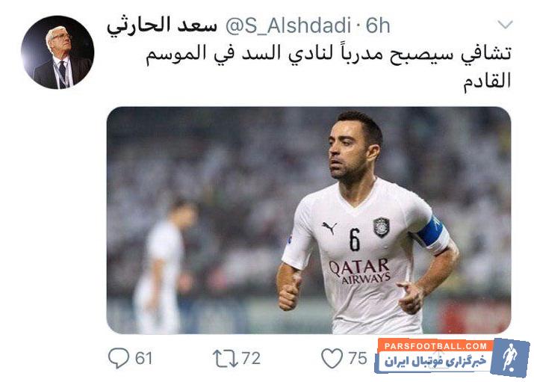Click the word القادم ending the tweet

pos(487,81)
